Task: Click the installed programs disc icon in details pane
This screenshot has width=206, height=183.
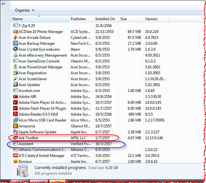Action: pyautogui.click(x=23, y=171)
